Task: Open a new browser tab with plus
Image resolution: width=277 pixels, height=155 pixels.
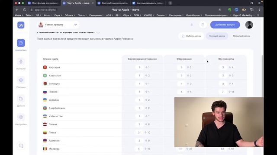Action: coord(170,3)
